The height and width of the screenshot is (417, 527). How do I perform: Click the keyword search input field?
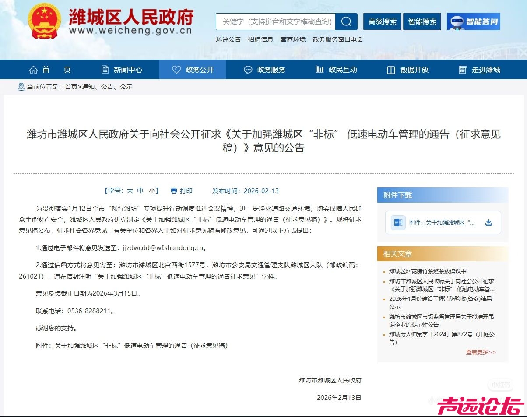275,21
